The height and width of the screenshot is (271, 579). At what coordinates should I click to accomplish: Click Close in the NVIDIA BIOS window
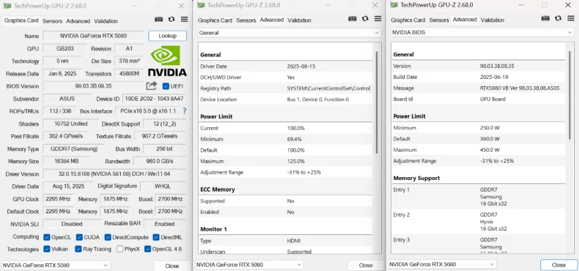click(x=558, y=265)
